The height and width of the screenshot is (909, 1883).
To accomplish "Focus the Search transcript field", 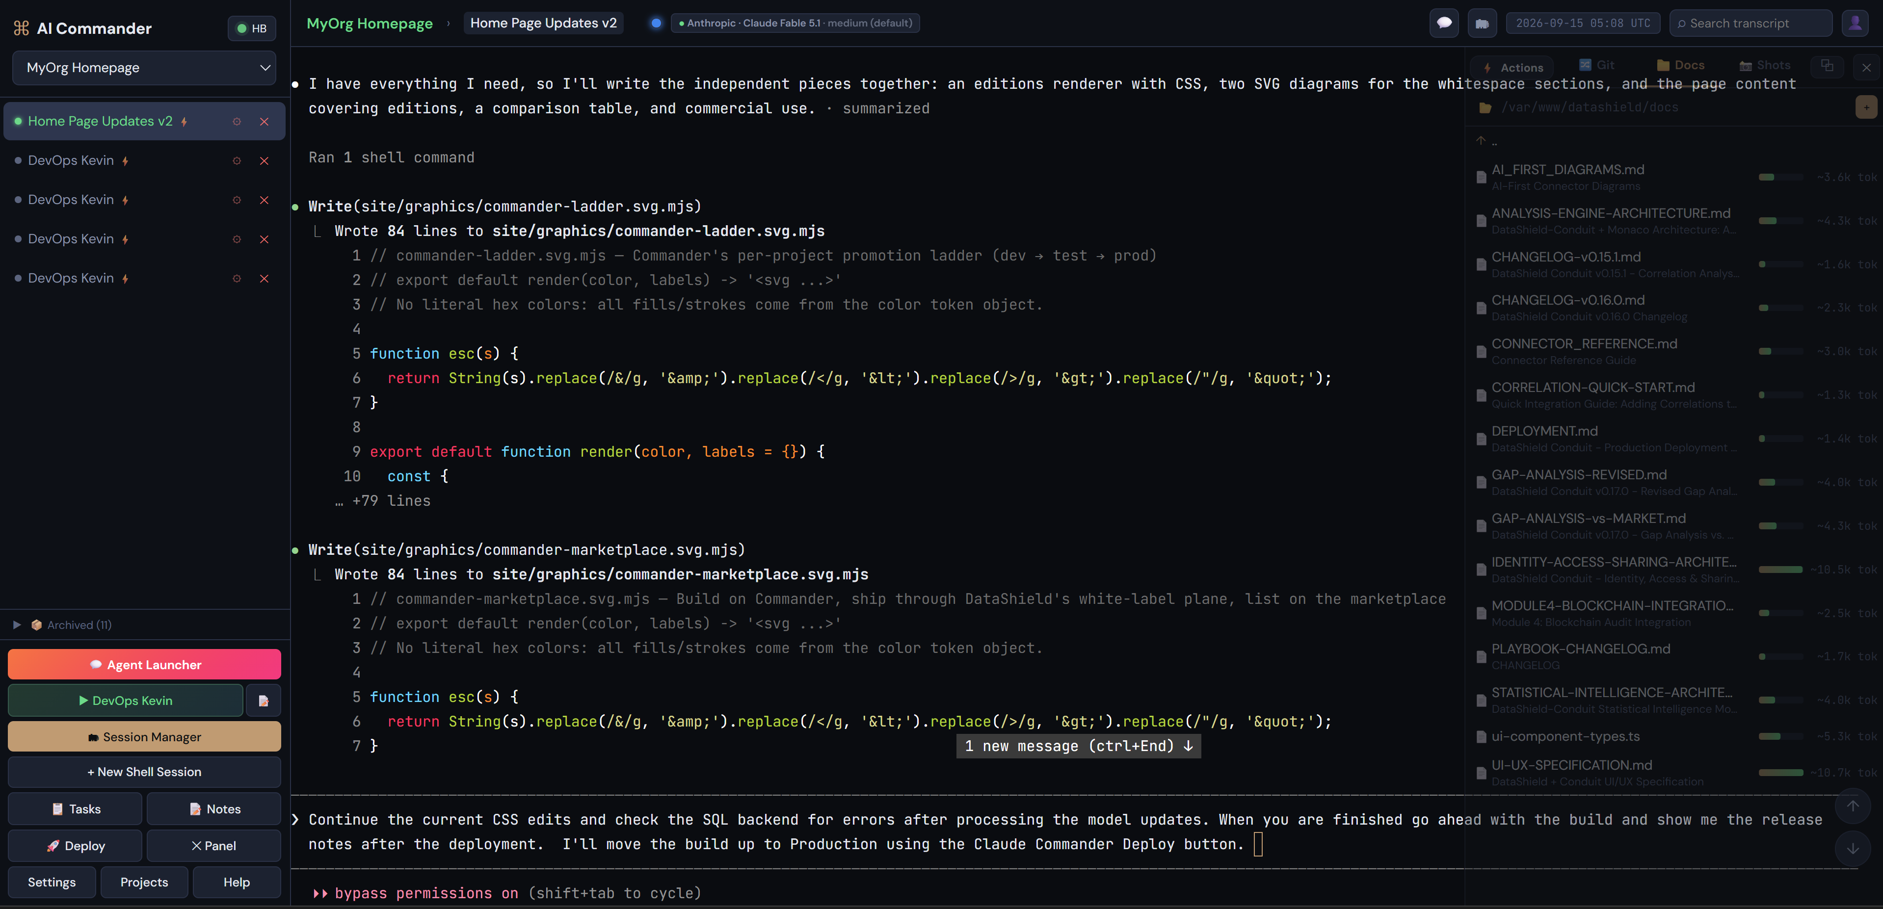I will pos(1750,24).
